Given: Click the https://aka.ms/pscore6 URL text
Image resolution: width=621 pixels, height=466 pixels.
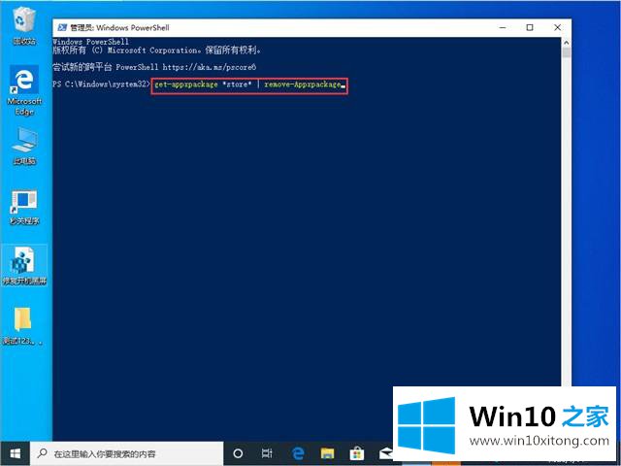Looking at the screenshot, I should point(210,67).
